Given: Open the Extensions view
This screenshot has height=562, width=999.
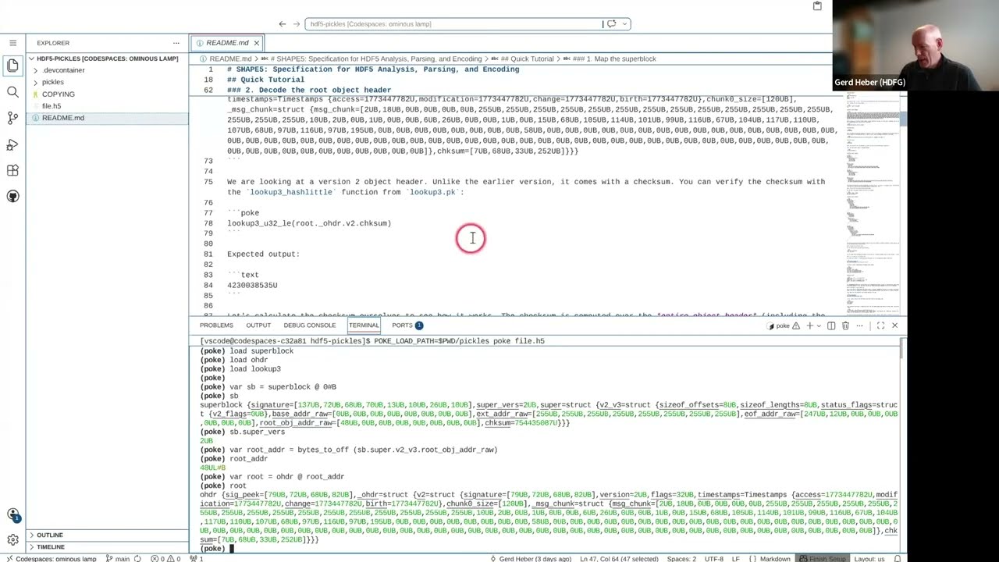Looking at the screenshot, I should pyautogui.click(x=12, y=170).
